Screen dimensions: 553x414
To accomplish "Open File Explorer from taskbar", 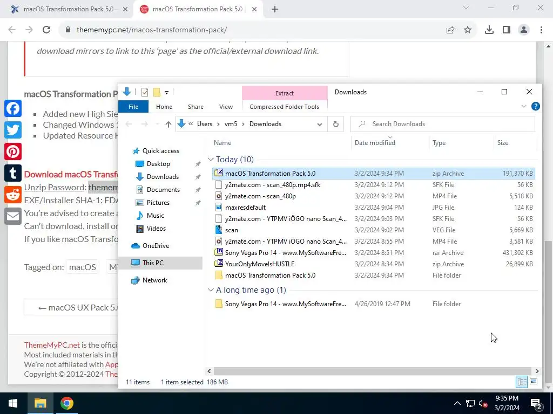I will (x=40, y=403).
